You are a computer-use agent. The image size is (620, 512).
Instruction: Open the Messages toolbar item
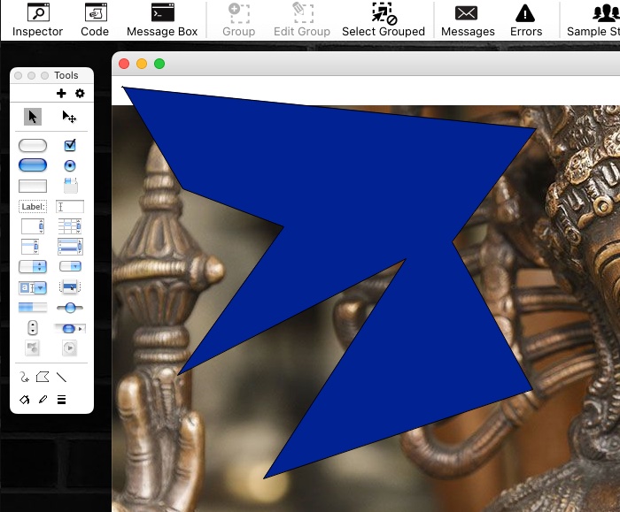pos(467,19)
